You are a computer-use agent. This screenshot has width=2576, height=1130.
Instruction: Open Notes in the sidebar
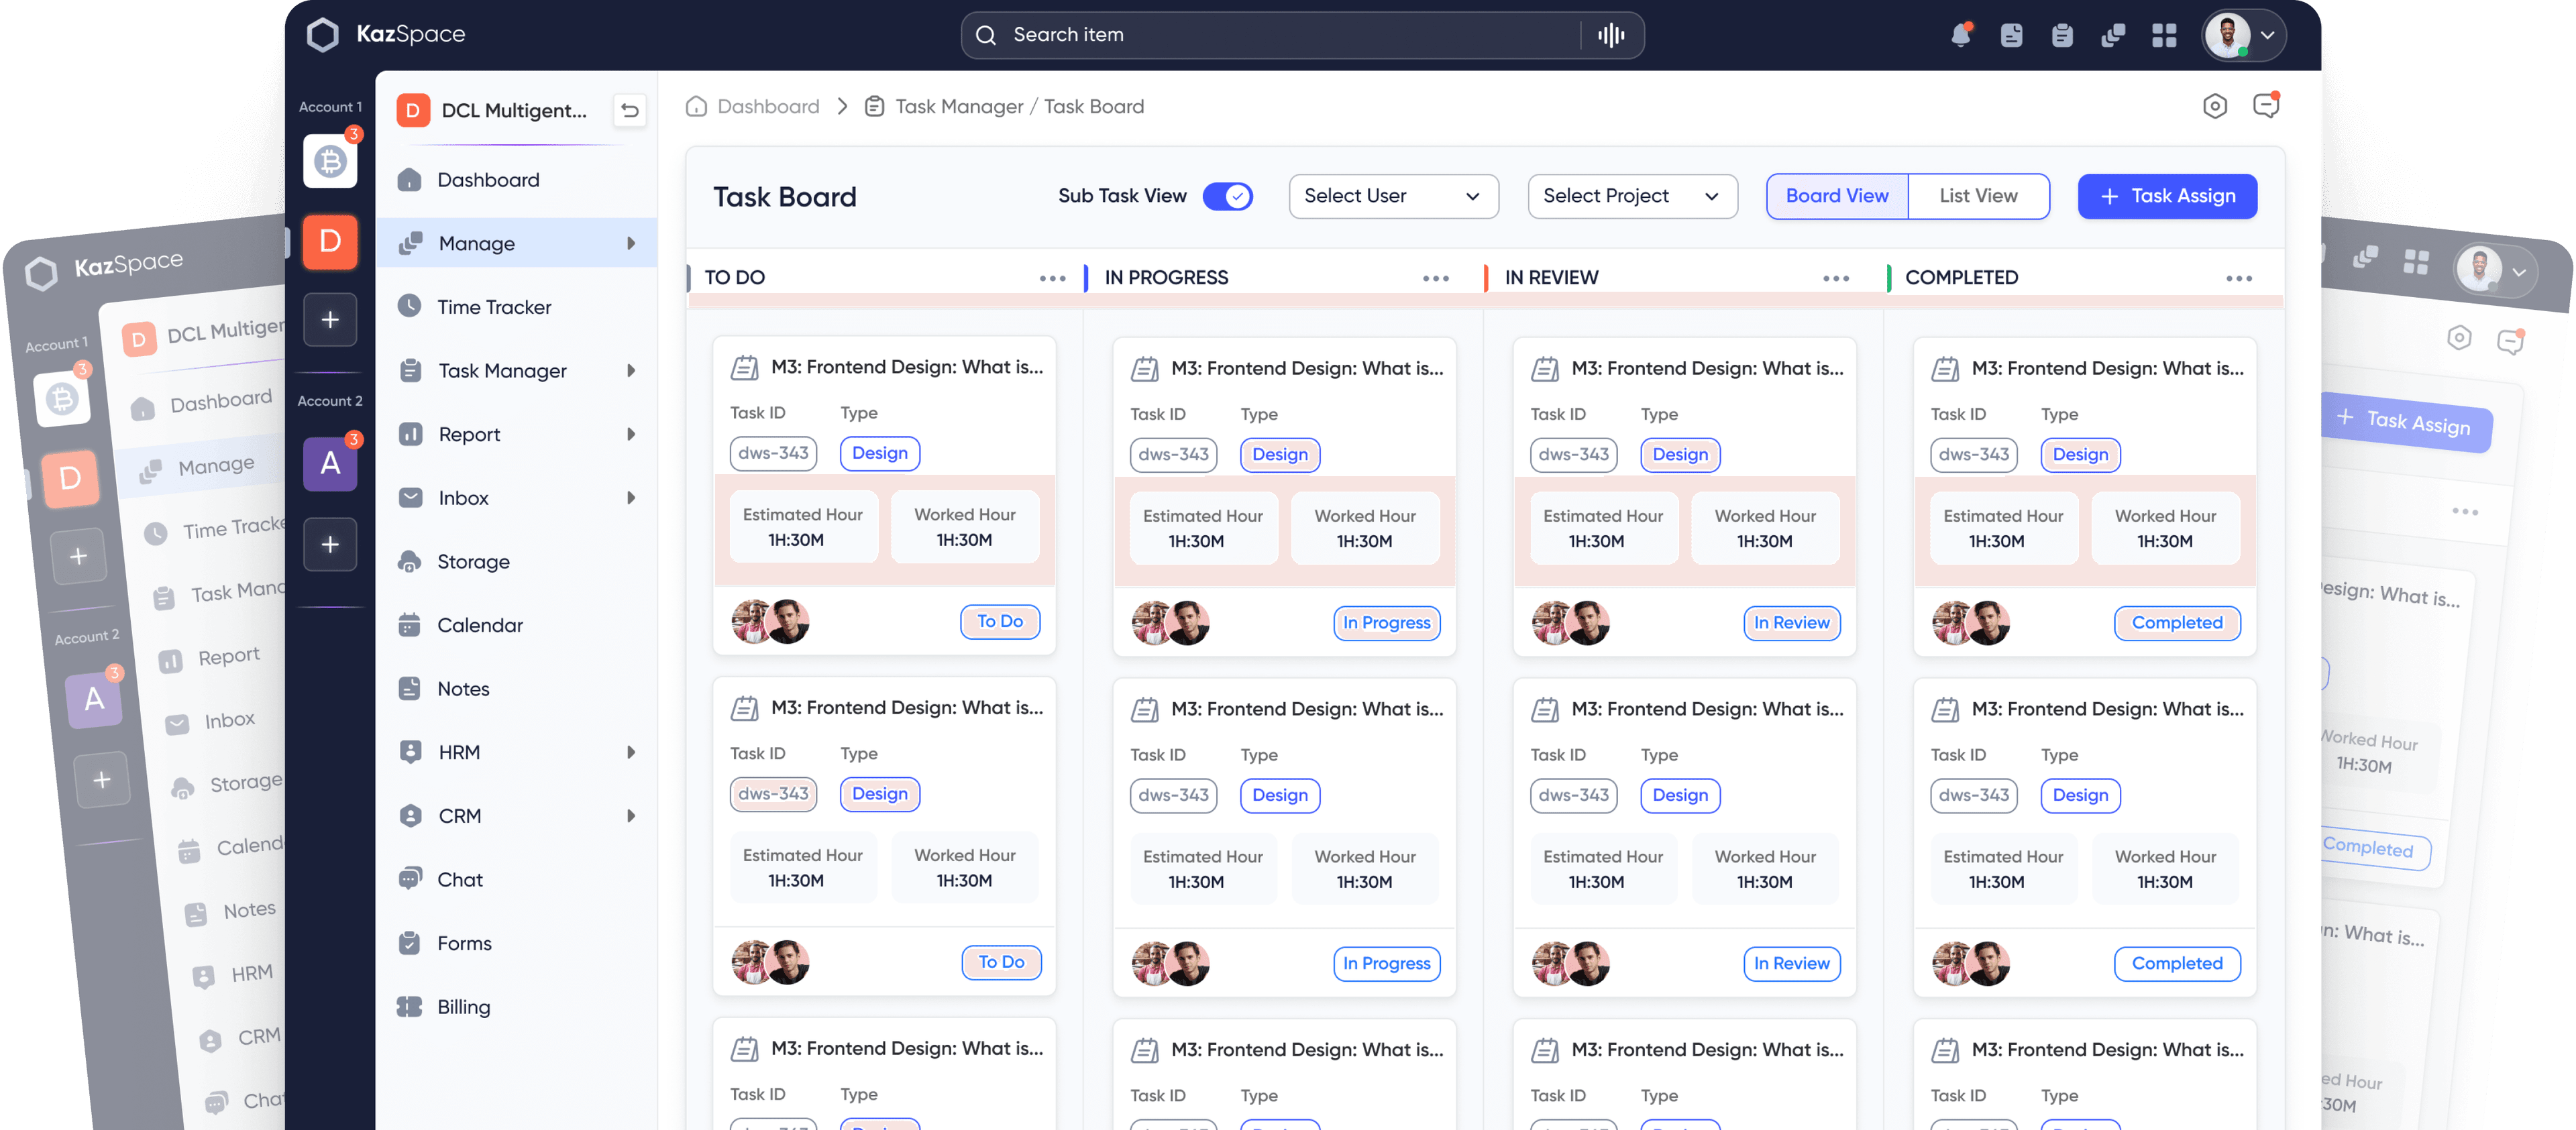coord(516,689)
